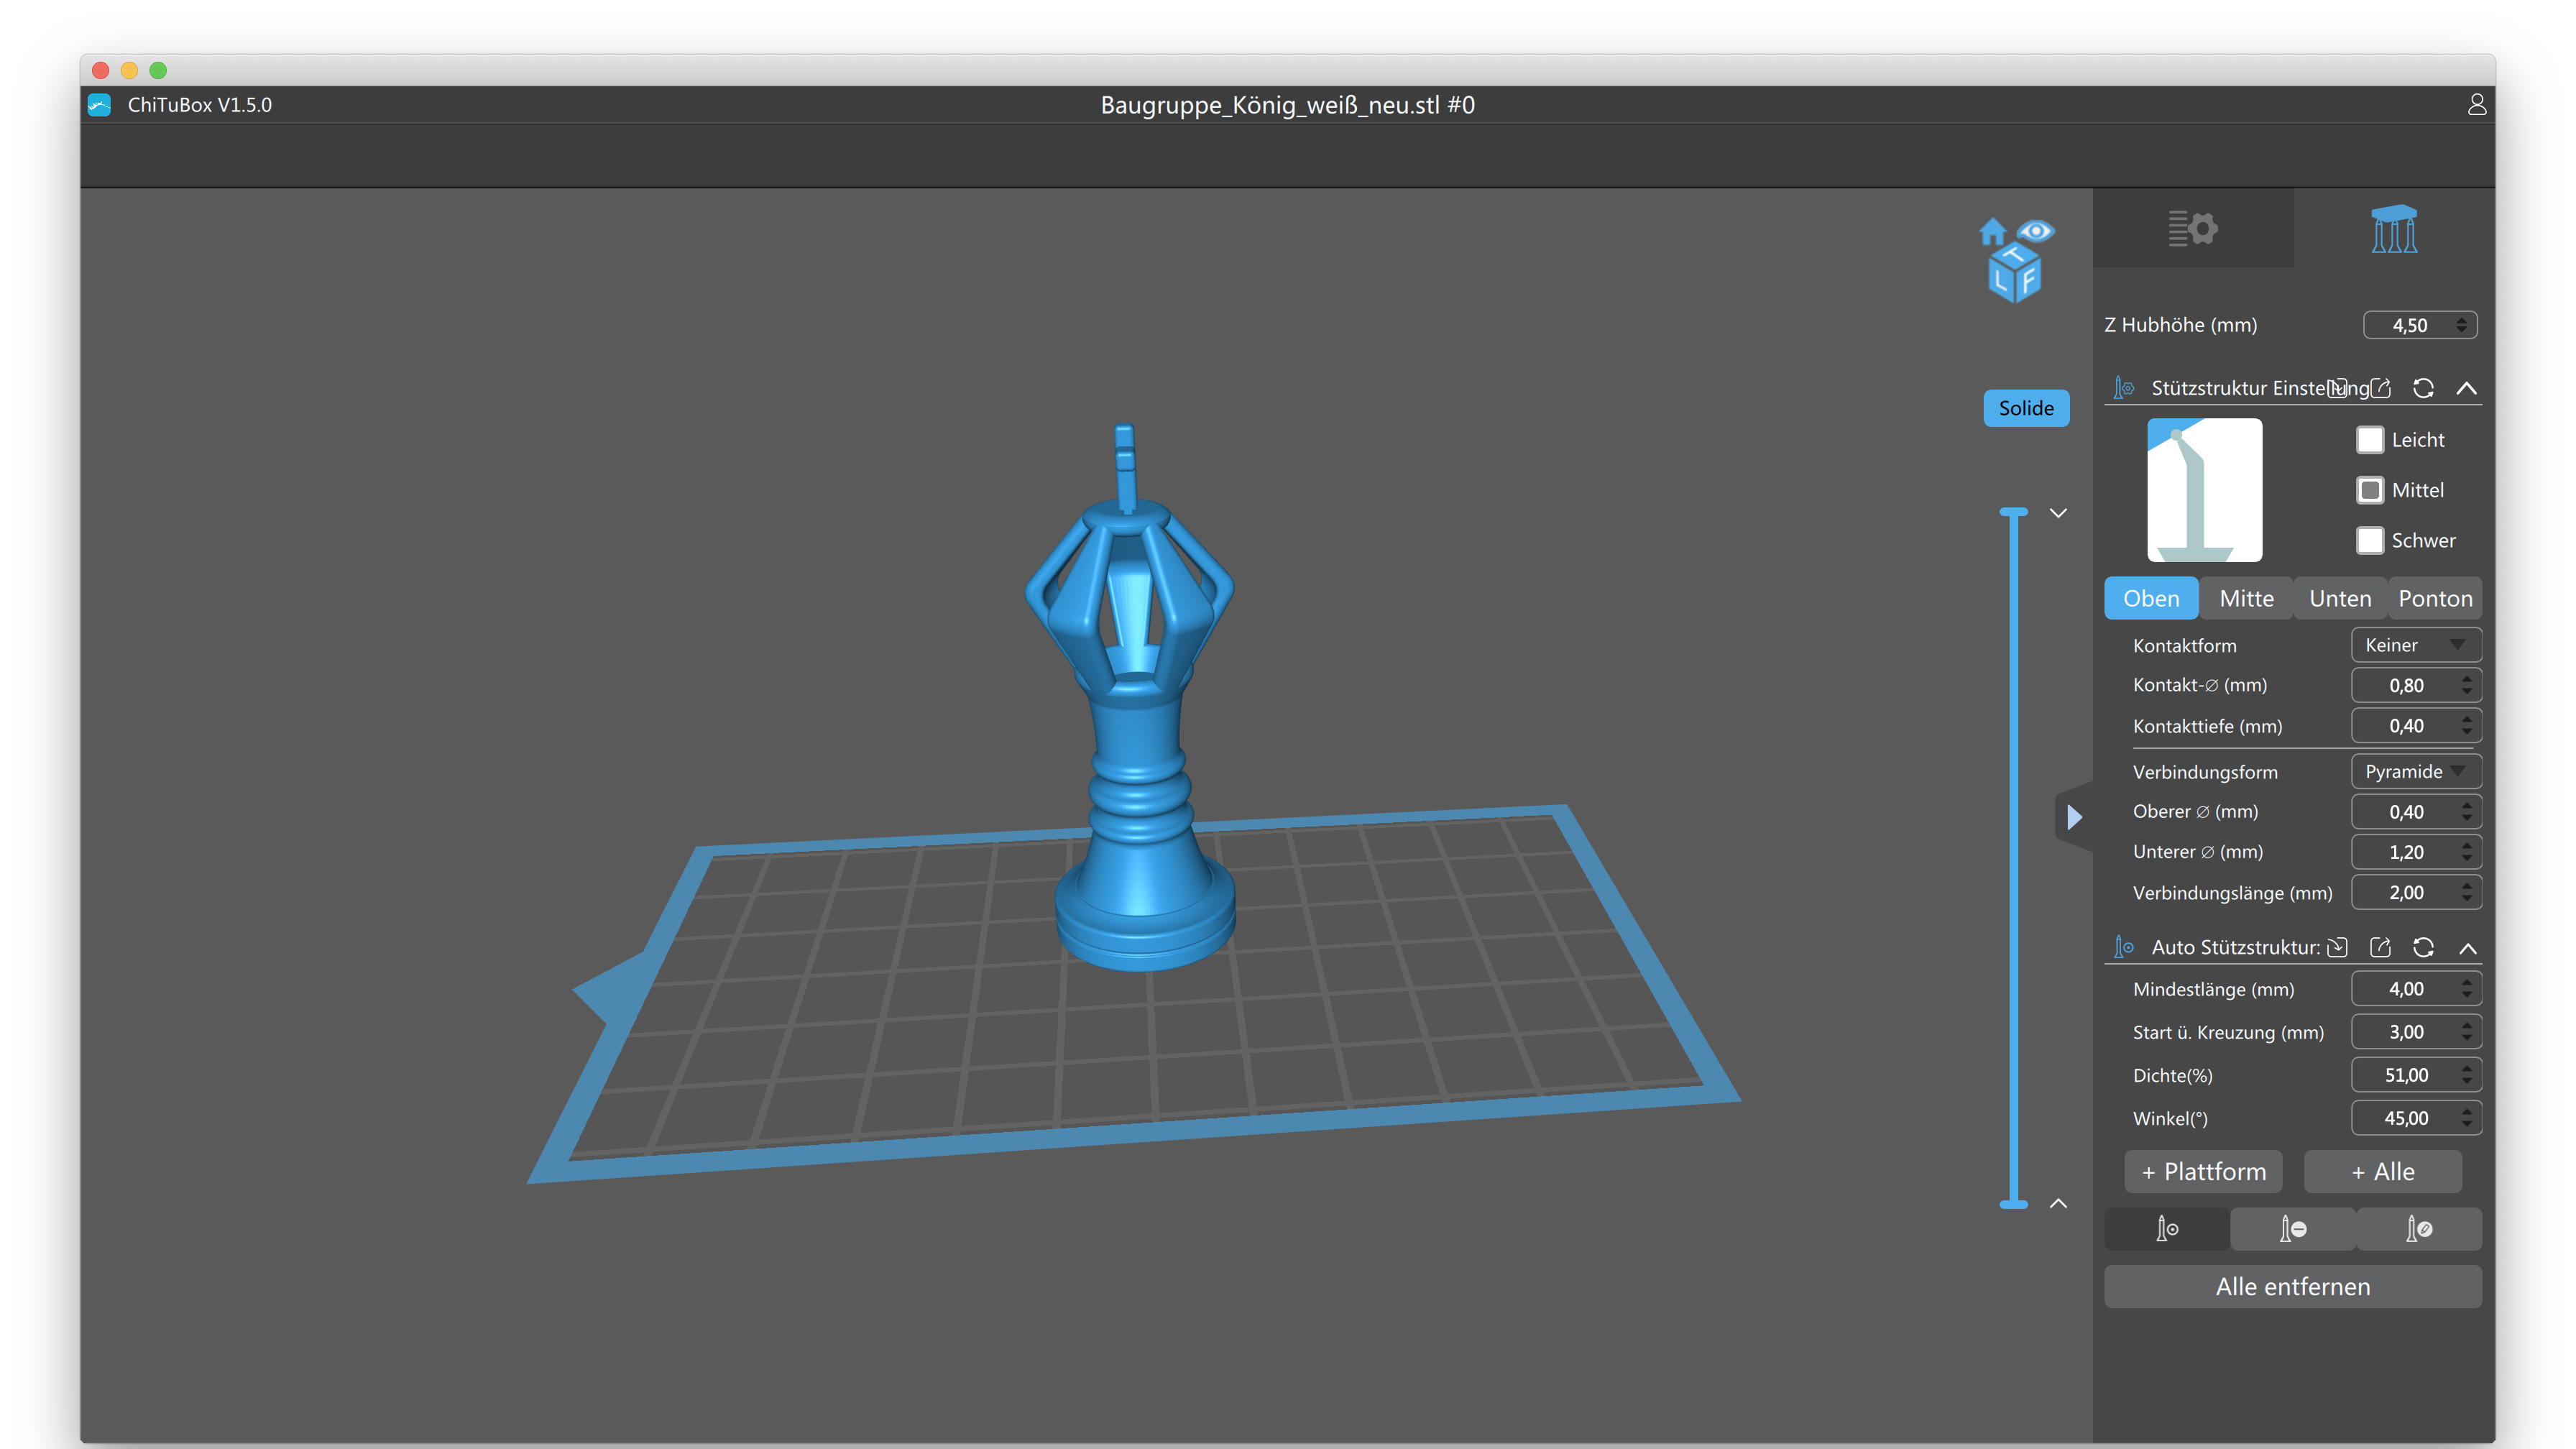Switch to the Mitte tab
Screen dimensions: 2576x1449
[x=2246, y=598]
